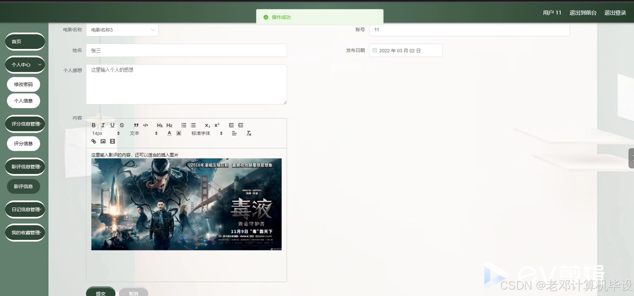634x296 pixels.
Task: Apply superscript formatting
Action: click(x=217, y=125)
